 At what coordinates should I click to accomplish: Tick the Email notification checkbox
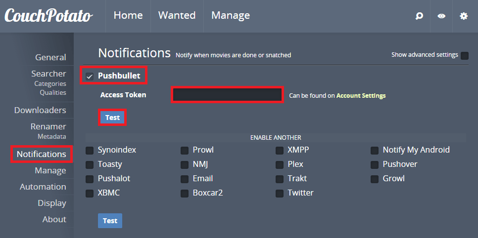click(185, 179)
